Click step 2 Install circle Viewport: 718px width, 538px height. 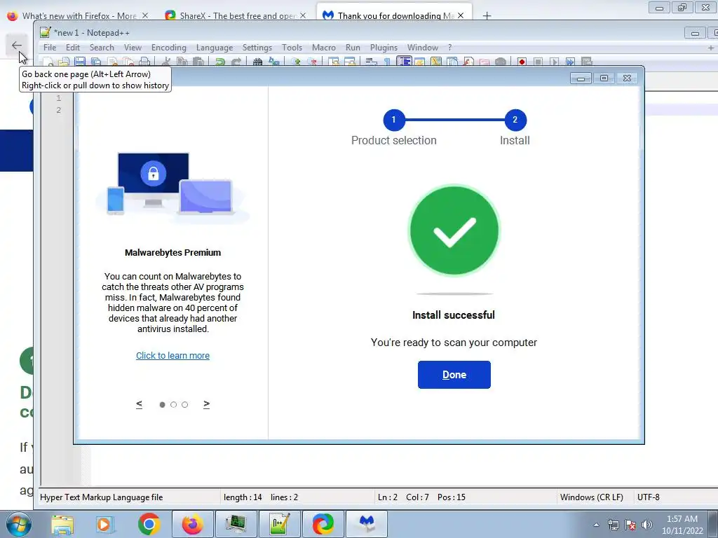click(515, 120)
